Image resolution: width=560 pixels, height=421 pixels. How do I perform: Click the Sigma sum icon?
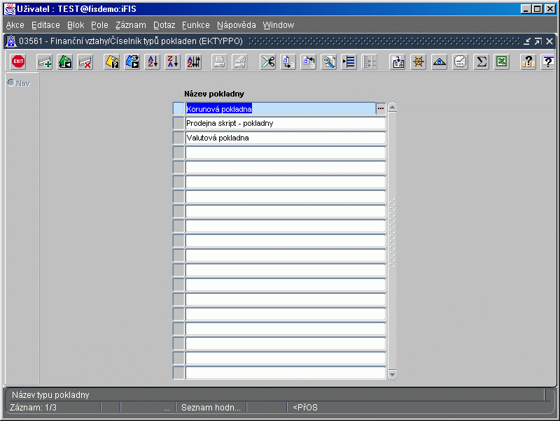[x=481, y=62]
